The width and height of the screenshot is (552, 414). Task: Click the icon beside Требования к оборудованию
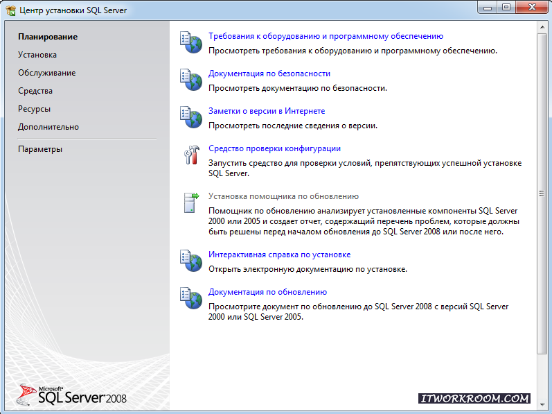[191, 42]
